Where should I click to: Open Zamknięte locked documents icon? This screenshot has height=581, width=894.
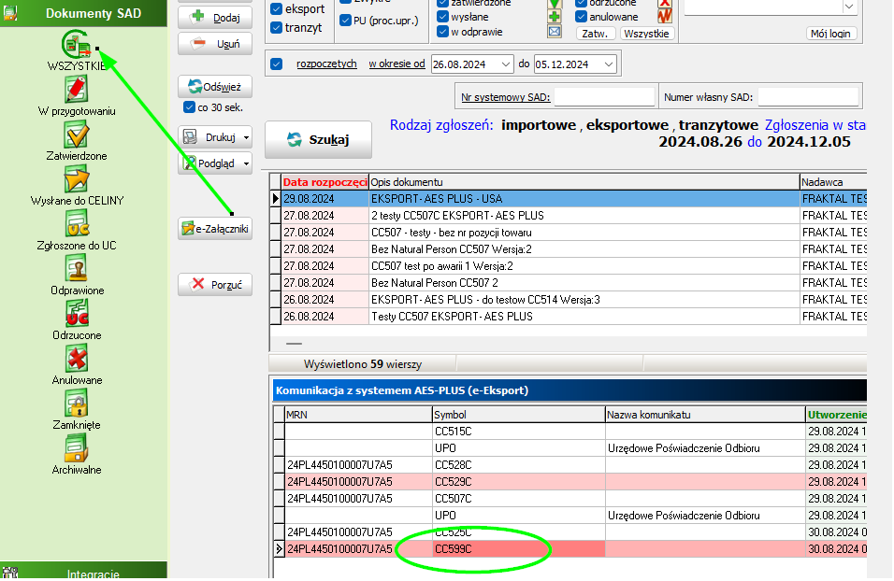pos(77,404)
